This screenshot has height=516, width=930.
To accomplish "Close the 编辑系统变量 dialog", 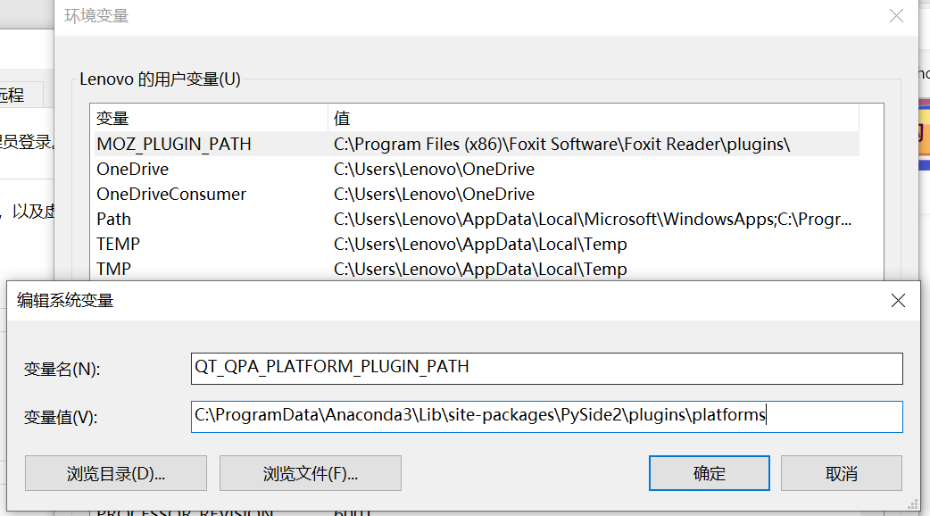I will (898, 301).
